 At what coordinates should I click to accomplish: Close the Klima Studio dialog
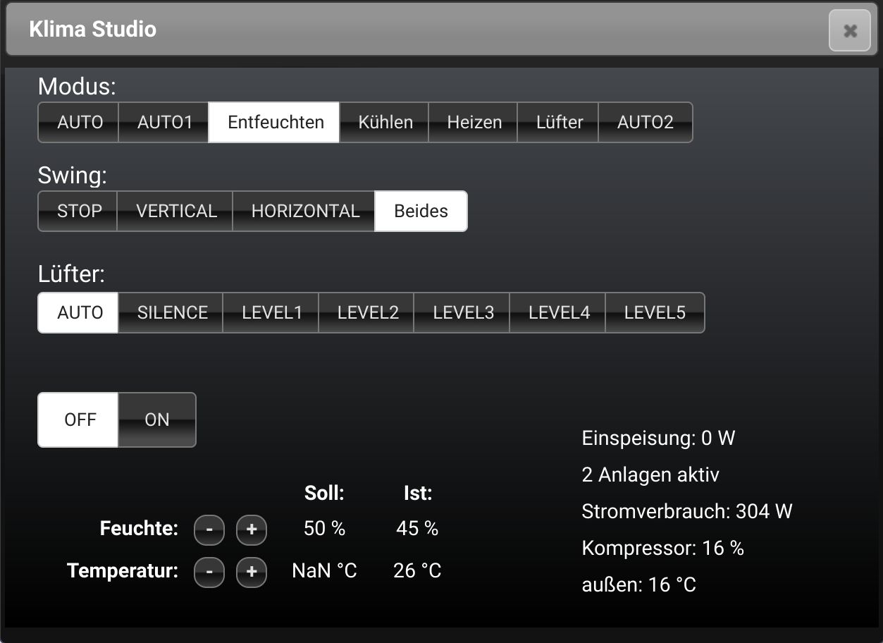click(850, 30)
